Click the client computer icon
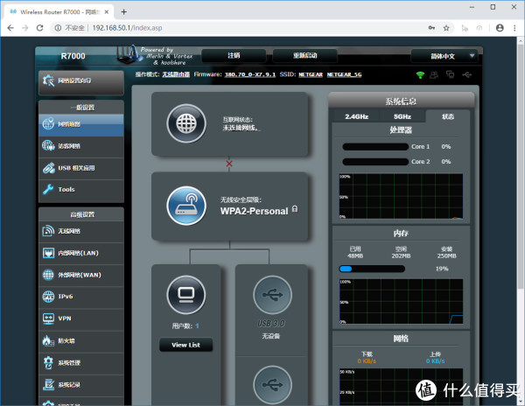 (x=186, y=295)
